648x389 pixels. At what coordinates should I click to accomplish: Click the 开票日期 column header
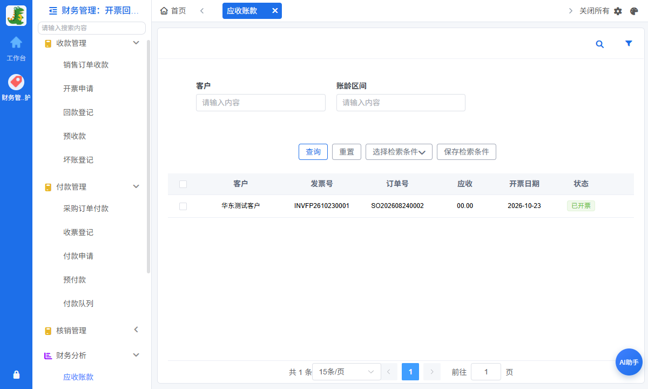pyautogui.click(x=524, y=184)
